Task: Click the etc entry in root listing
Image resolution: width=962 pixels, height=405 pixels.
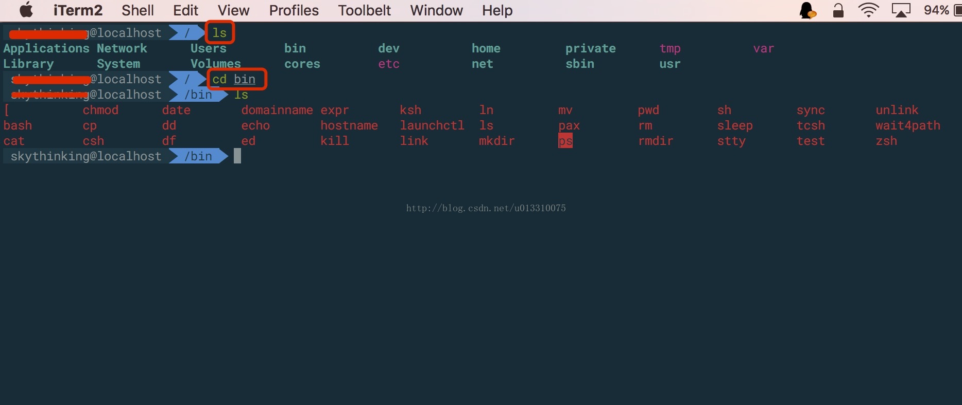Action: tap(389, 64)
